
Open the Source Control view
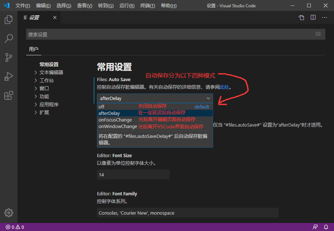pyautogui.click(x=8, y=57)
